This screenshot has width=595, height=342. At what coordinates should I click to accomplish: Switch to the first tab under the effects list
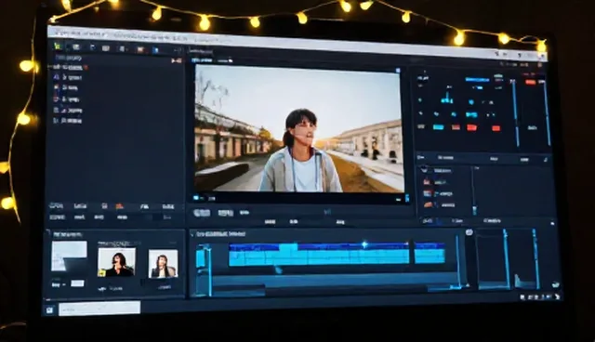pyautogui.click(x=428, y=220)
